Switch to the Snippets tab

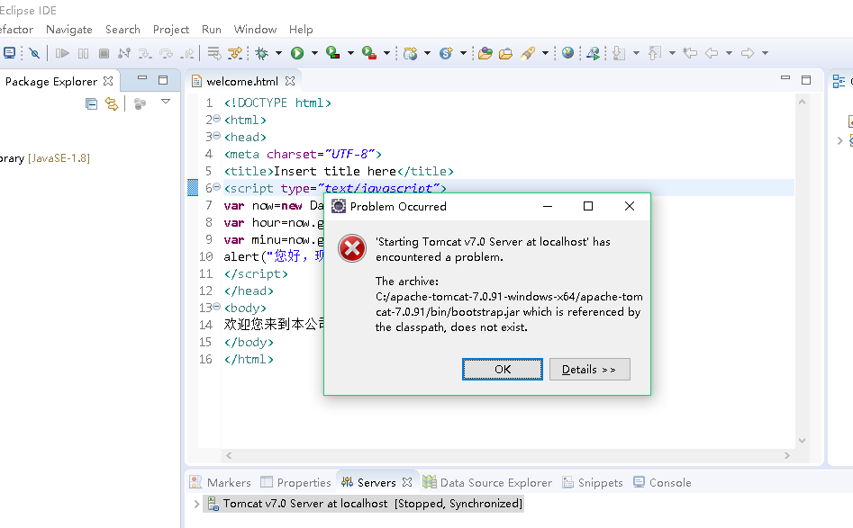tap(593, 482)
